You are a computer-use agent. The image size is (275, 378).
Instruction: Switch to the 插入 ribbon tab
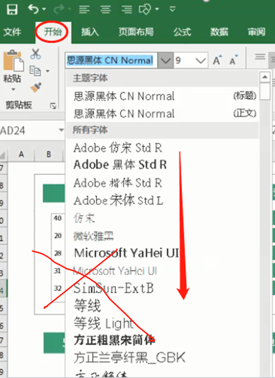[x=90, y=32]
